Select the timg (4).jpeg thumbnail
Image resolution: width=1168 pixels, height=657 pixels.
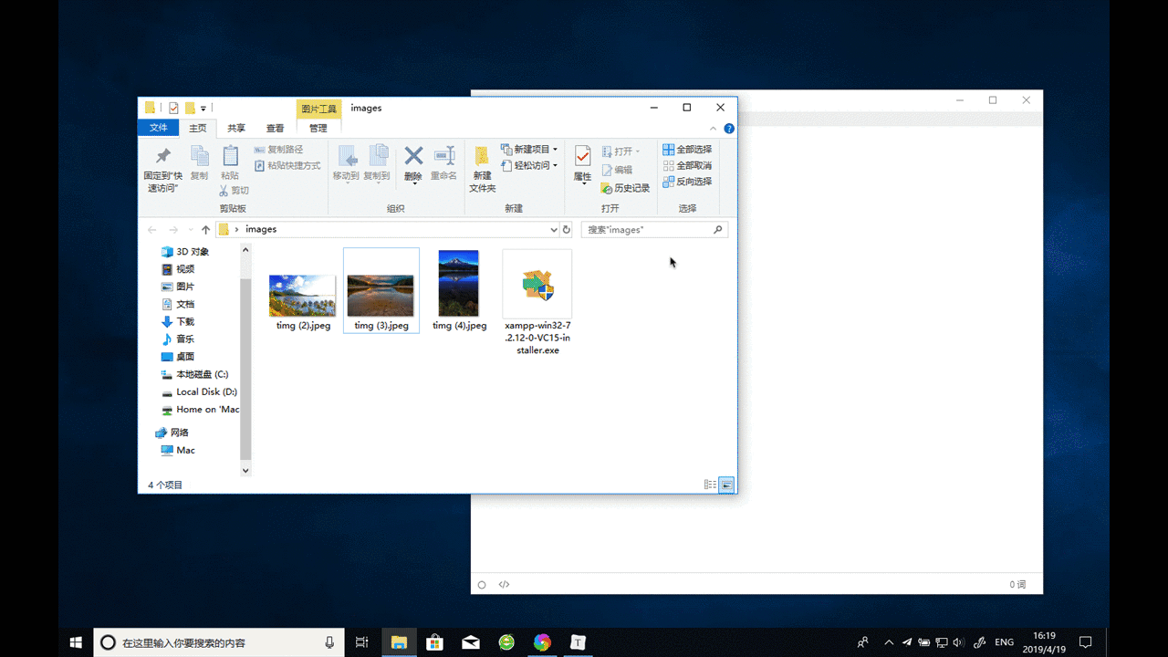(458, 284)
